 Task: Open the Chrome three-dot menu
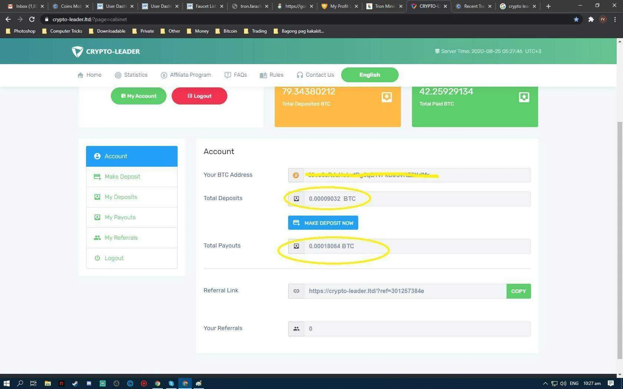(615, 19)
